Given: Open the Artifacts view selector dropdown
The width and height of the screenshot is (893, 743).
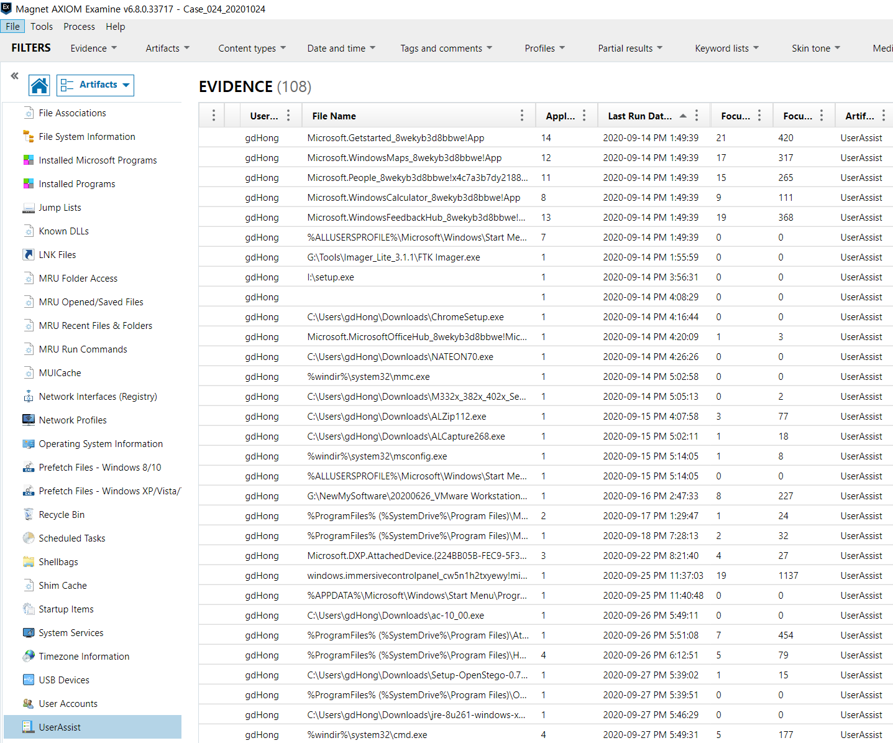Looking at the screenshot, I should [95, 85].
